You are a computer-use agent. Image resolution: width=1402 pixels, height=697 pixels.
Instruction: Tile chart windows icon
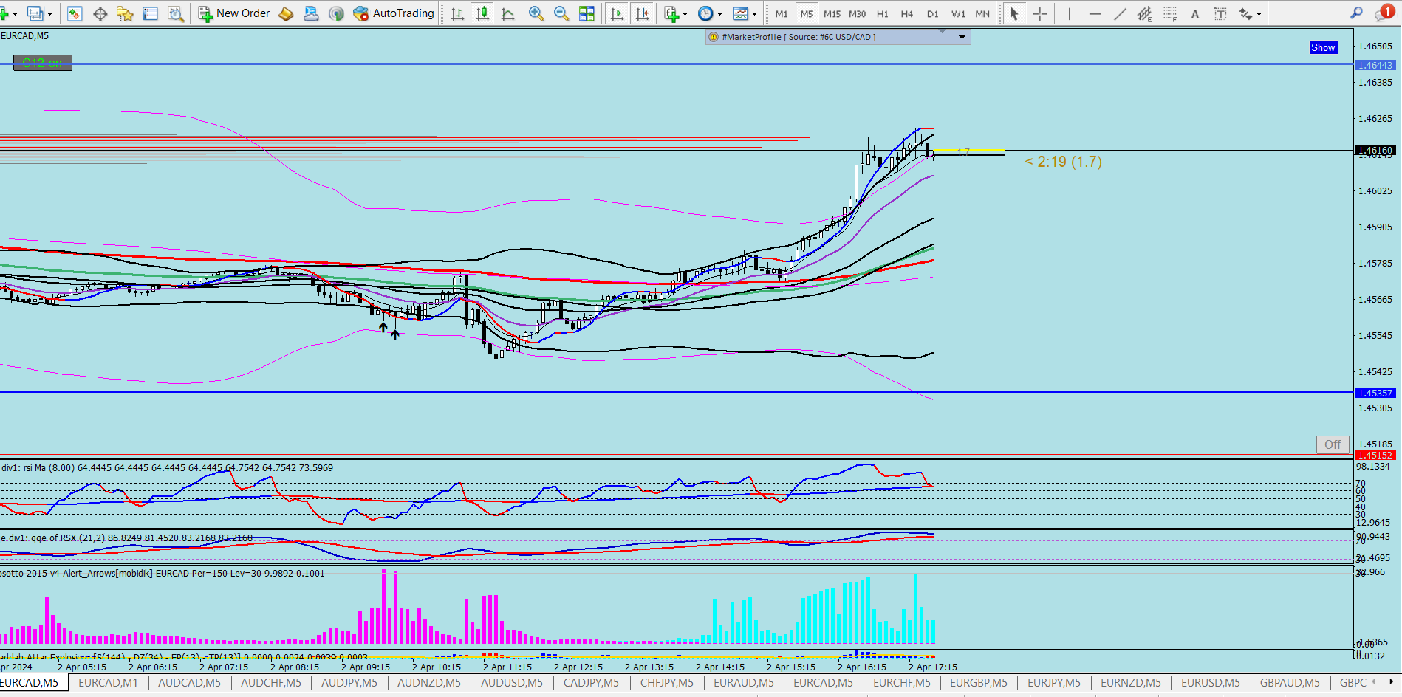(x=587, y=13)
